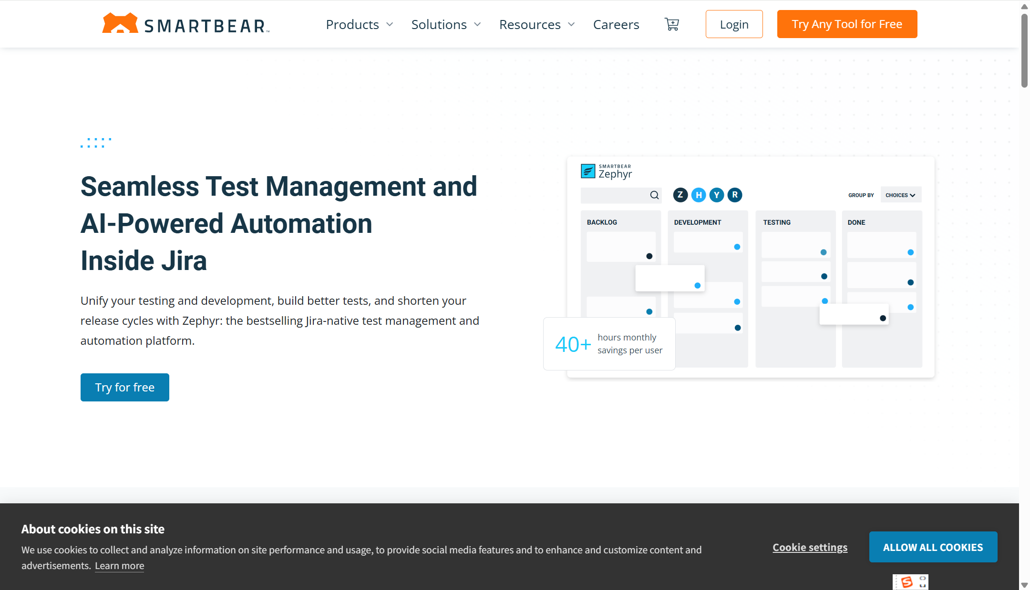Click the Zephyr logo in the preview
The image size is (1030, 590).
[x=607, y=171]
